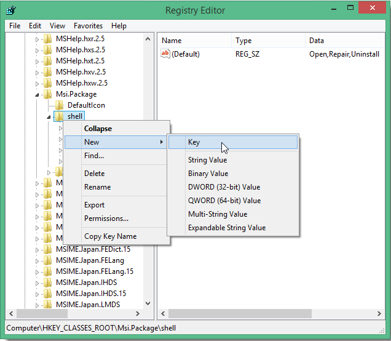Click folder icon of MSIME.Japan.LMDS
391x341 pixels.
tap(47, 305)
